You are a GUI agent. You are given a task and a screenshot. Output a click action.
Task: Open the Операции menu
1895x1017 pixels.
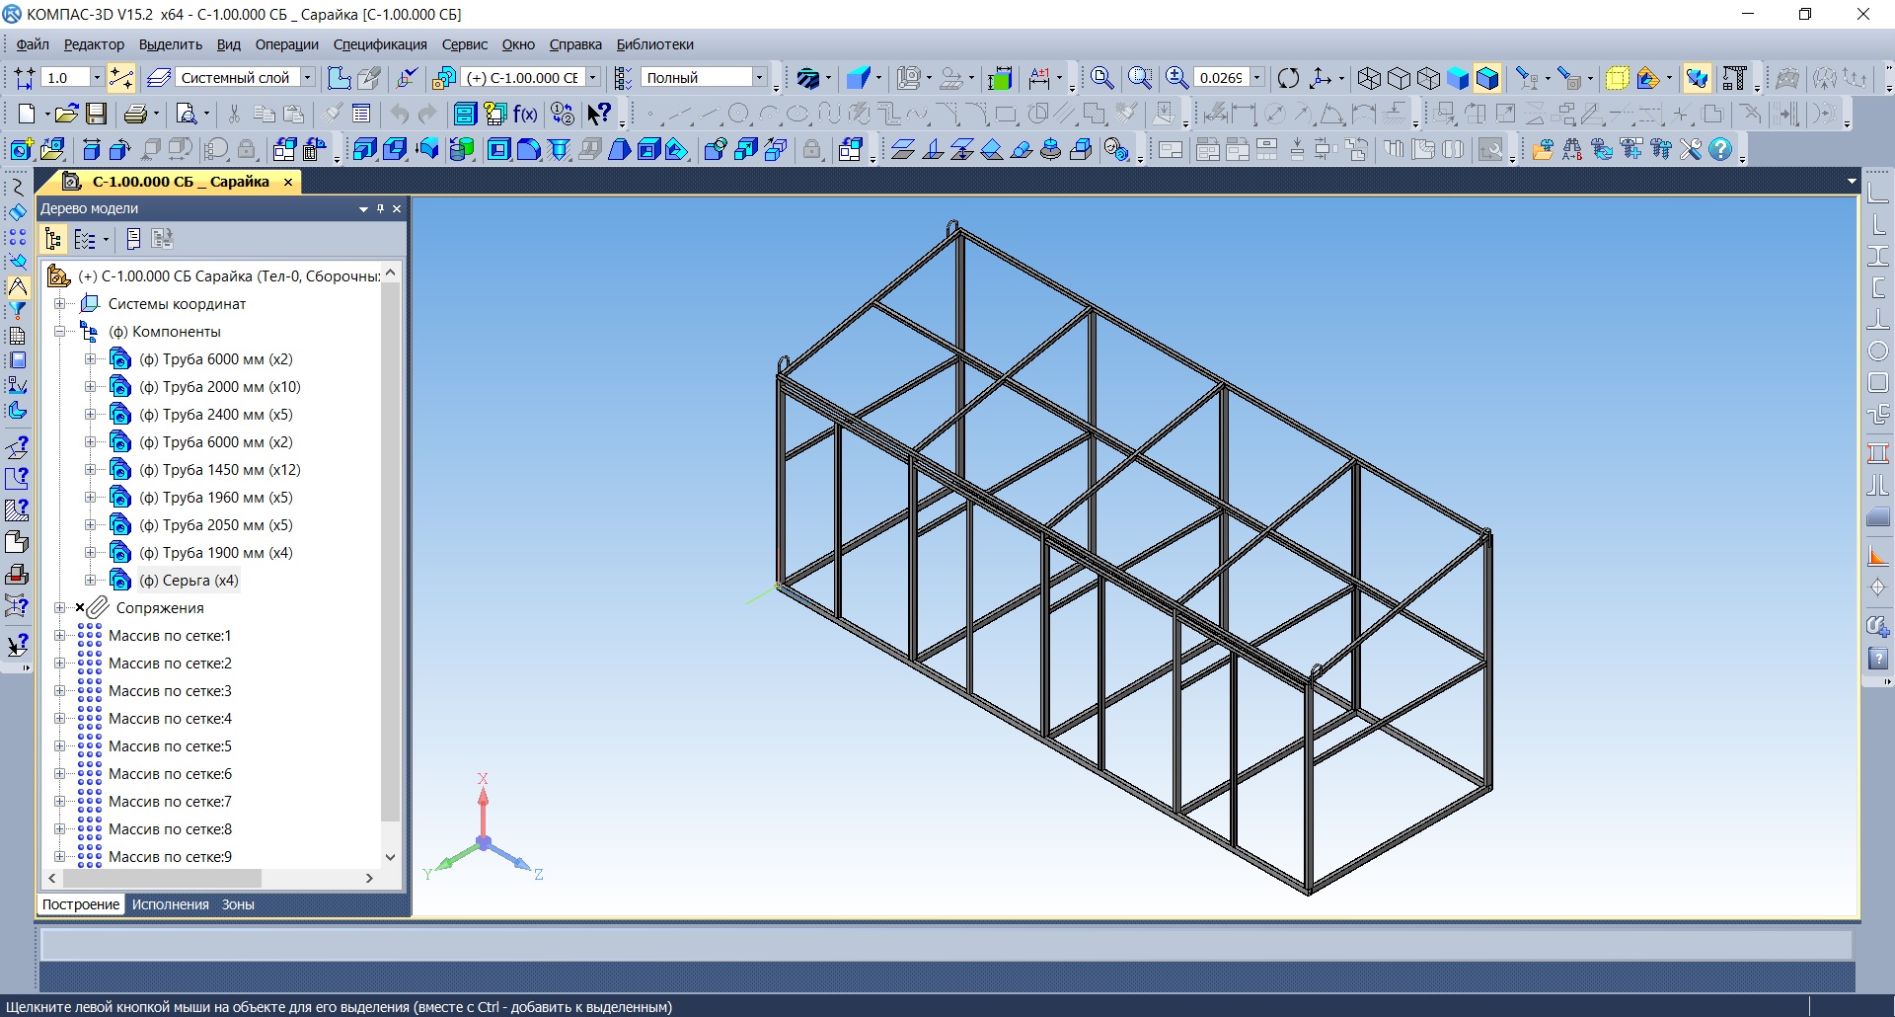coord(286,44)
